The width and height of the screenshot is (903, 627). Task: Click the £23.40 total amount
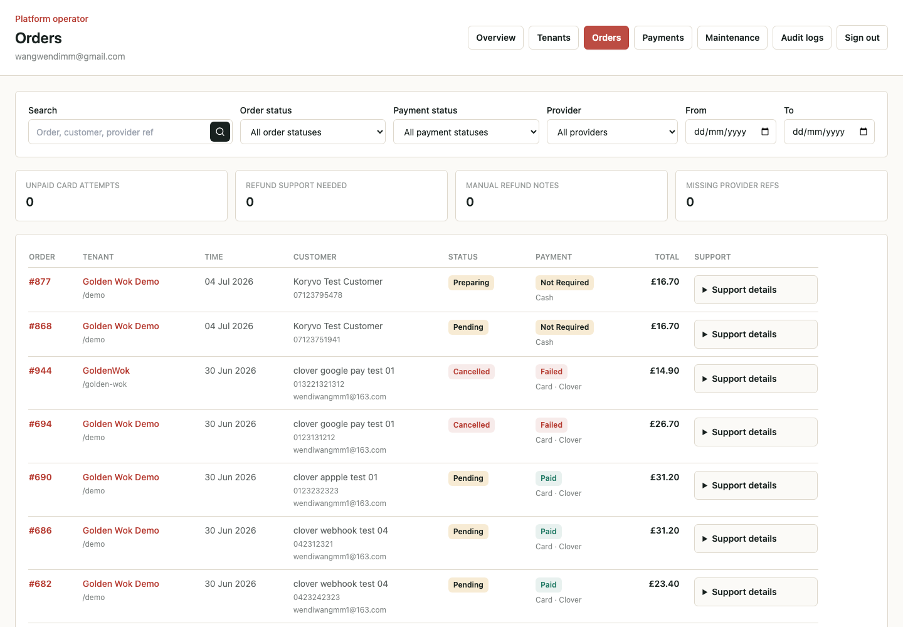tap(664, 584)
